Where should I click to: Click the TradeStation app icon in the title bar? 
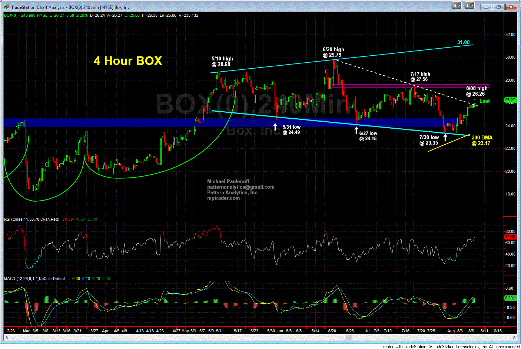(6, 7)
